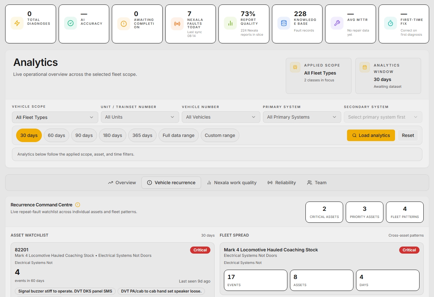Click the Reset button

[x=408, y=135]
